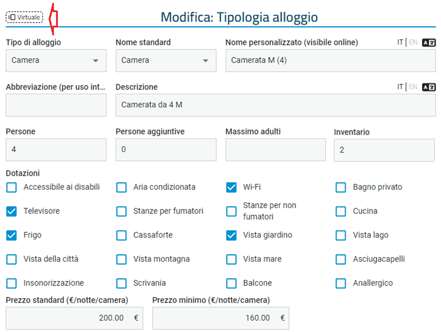The width and height of the screenshot is (441, 332).
Task: Disable the Televisore checkbox
Action: (x=11, y=211)
